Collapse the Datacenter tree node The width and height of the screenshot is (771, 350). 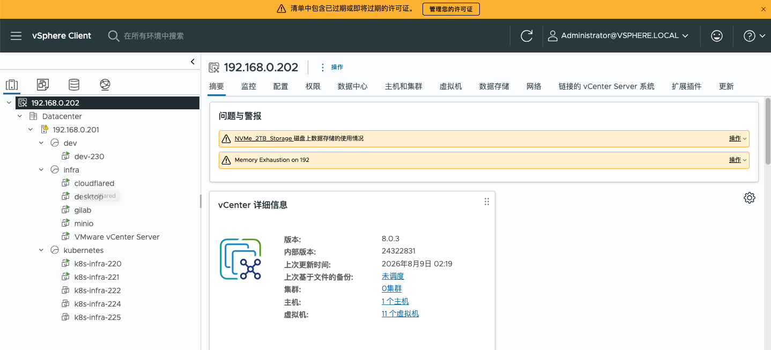[20, 116]
